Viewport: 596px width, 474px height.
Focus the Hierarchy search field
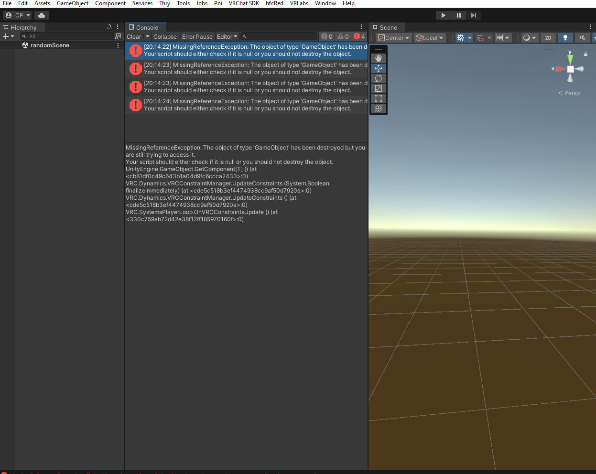[67, 36]
